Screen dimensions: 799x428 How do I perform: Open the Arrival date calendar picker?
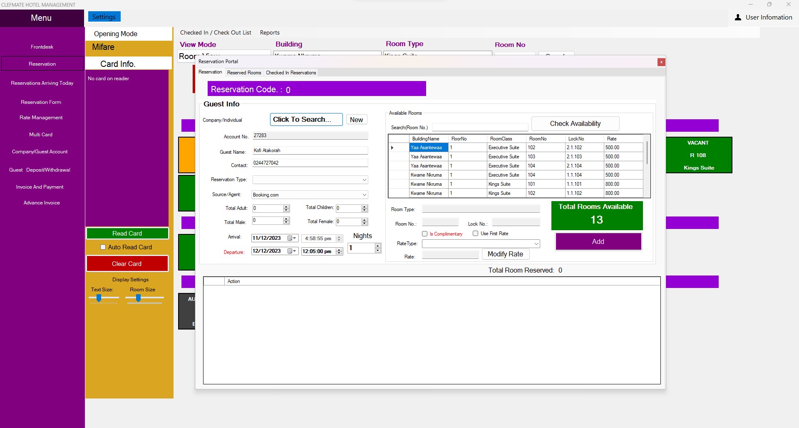[292, 238]
